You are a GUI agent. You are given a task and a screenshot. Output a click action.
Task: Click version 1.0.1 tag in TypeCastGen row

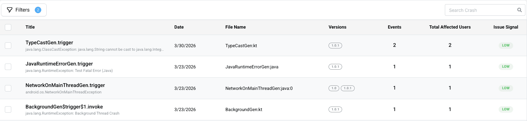335,46
